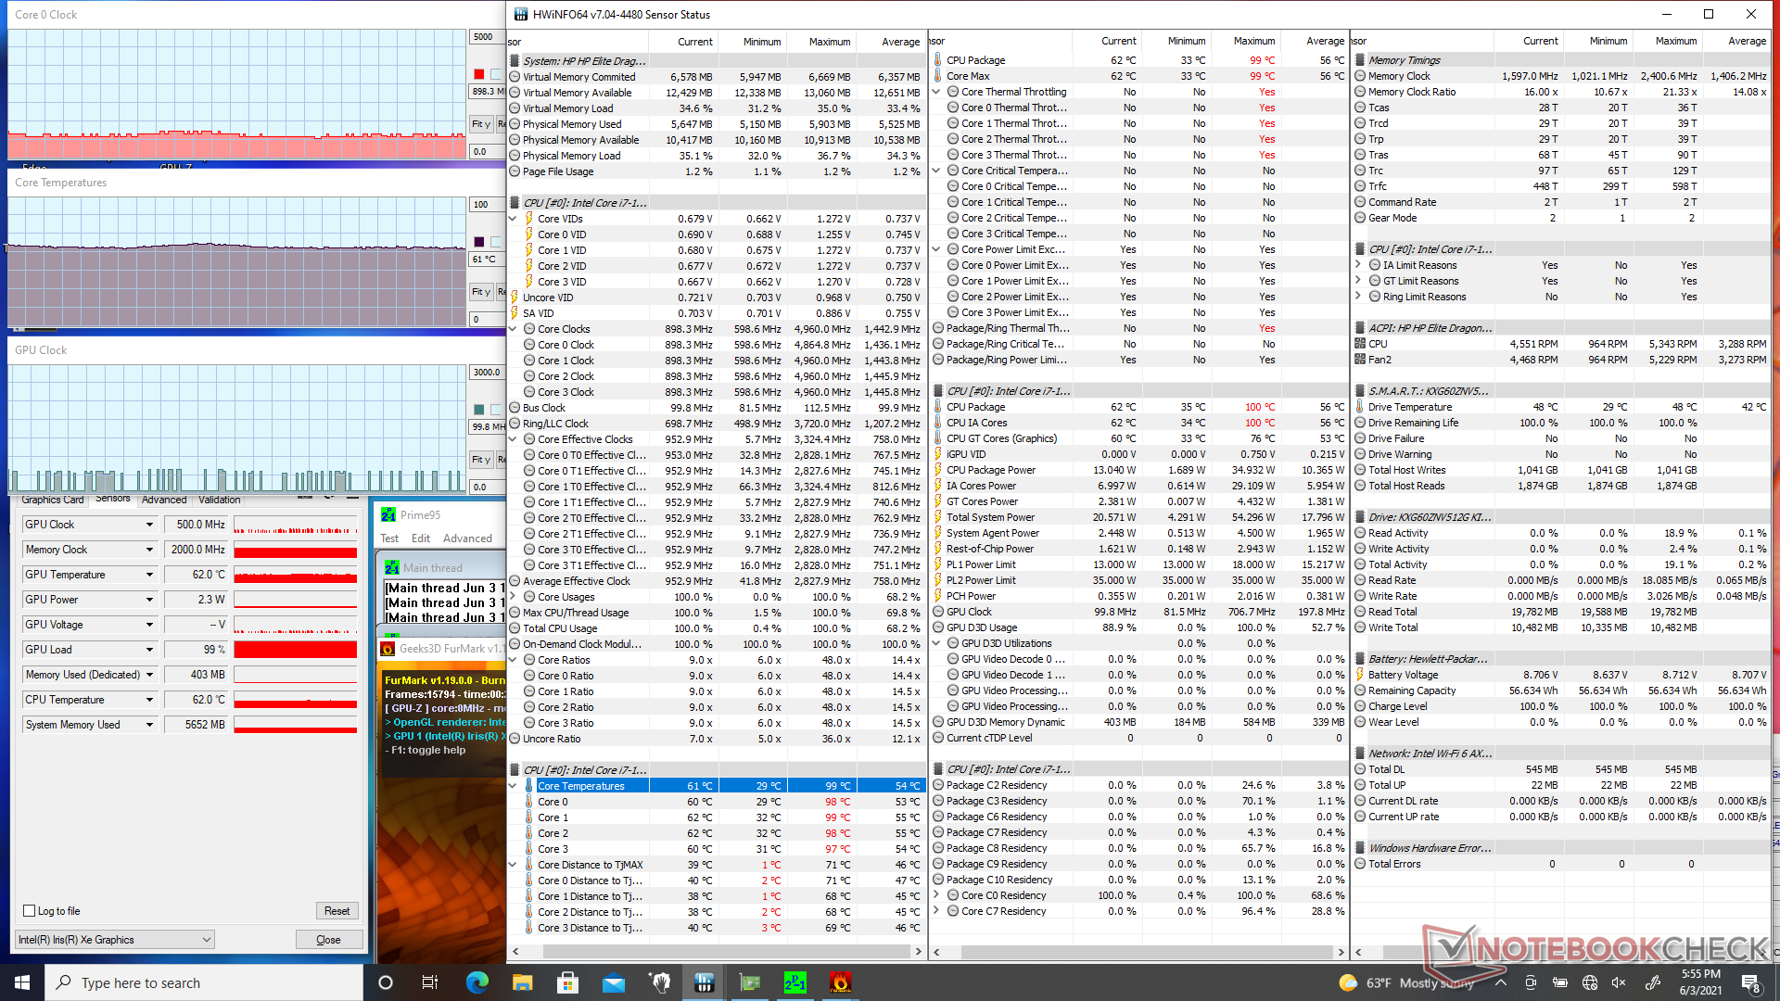
Task: Open the Intel Iris Xe Graphics selector
Action: (x=115, y=940)
